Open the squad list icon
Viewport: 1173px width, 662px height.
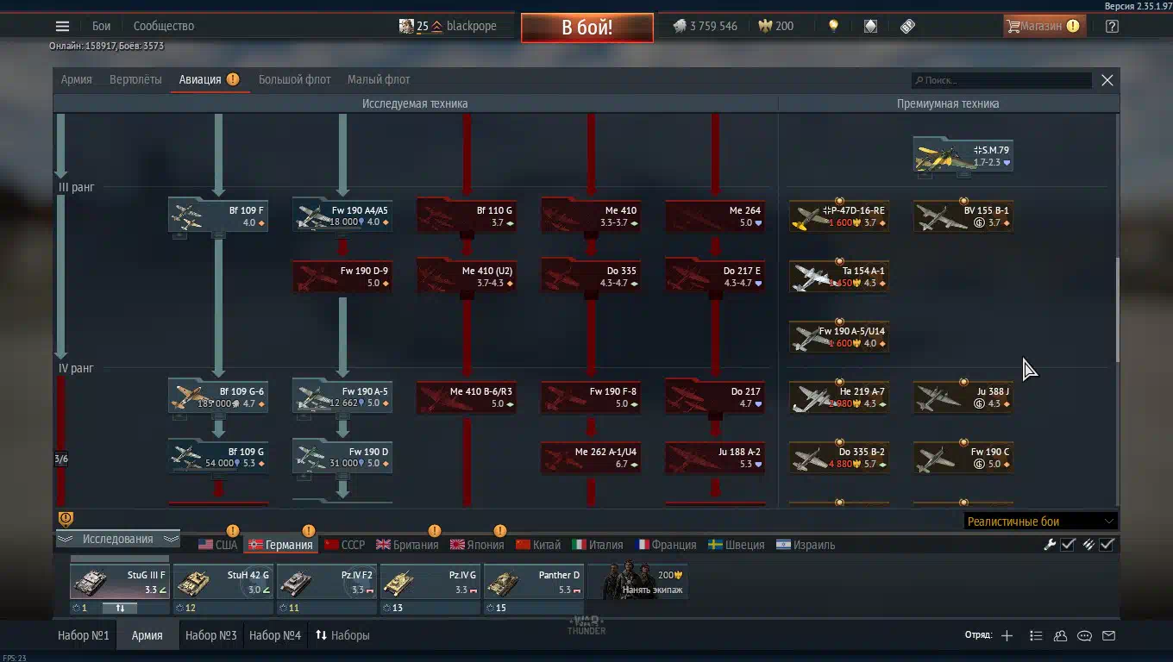[1036, 635]
